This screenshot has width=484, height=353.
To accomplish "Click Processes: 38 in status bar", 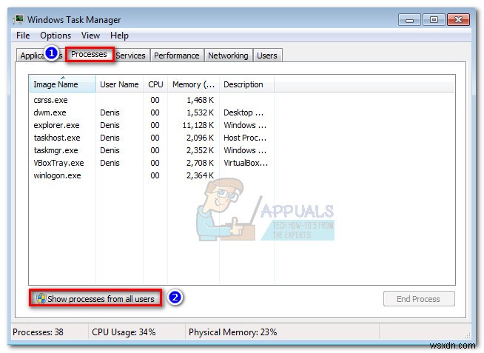I will coord(38,332).
